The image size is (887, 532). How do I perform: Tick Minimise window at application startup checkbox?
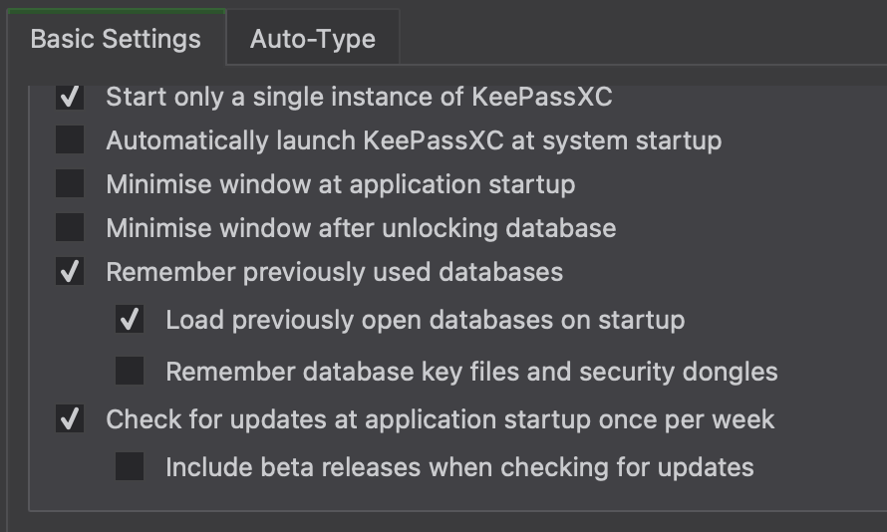pyautogui.click(x=70, y=184)
